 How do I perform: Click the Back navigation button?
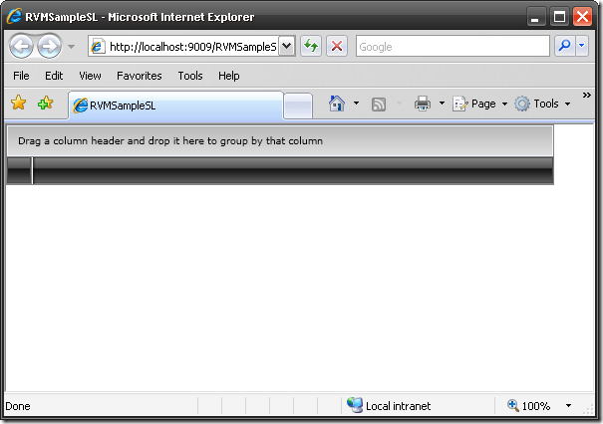(x=21, y=46)
